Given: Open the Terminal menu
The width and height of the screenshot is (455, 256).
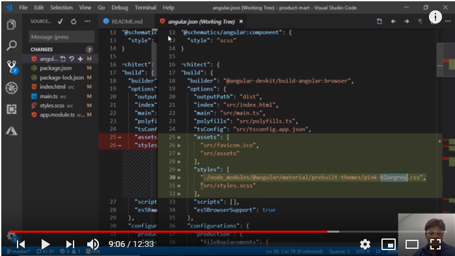Looking at the screenshot, I should pyautogui.click(x=145, y=8).
